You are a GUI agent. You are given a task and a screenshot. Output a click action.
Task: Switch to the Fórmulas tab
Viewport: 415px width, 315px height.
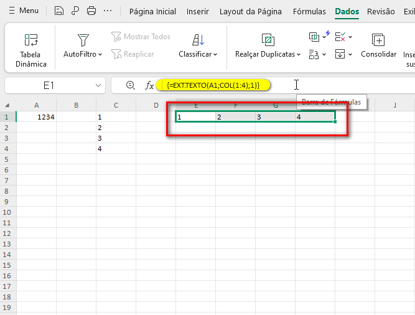[x=308, y=11]
